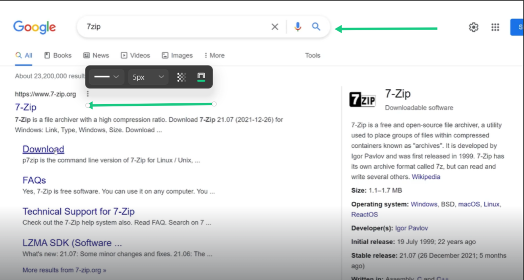Expand the More search categories menu
The width and height of the screenshot is (524, 280).
point(214,55)
